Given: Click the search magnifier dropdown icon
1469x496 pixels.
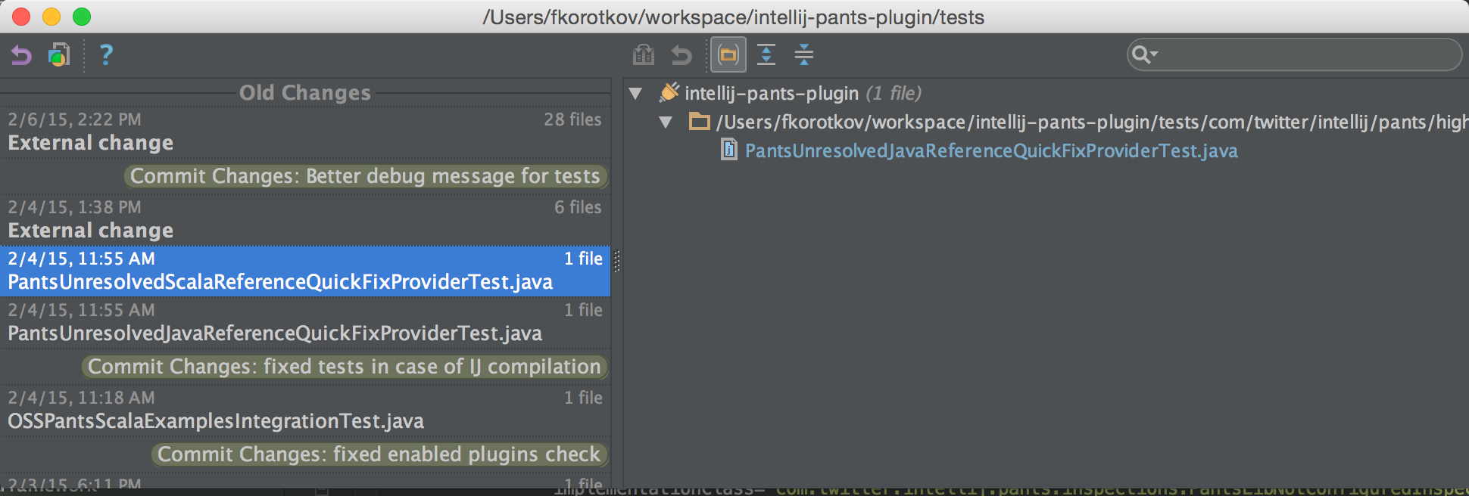Looking at the screenshot, I should coord(1144,54).
